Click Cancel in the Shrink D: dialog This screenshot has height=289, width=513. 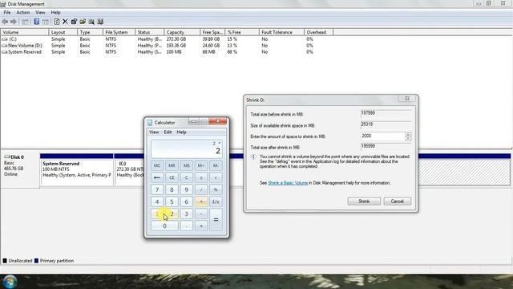pyautogui.click(x=398, y=201)
